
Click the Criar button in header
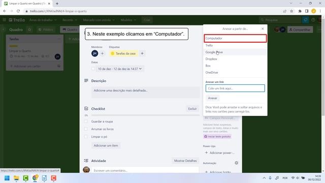(x=147, y=20)
